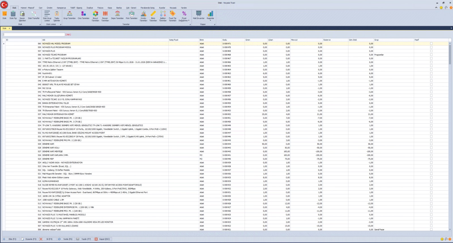
Task: Click the Yazdır (F7) print button
Action: pos(84,239)
